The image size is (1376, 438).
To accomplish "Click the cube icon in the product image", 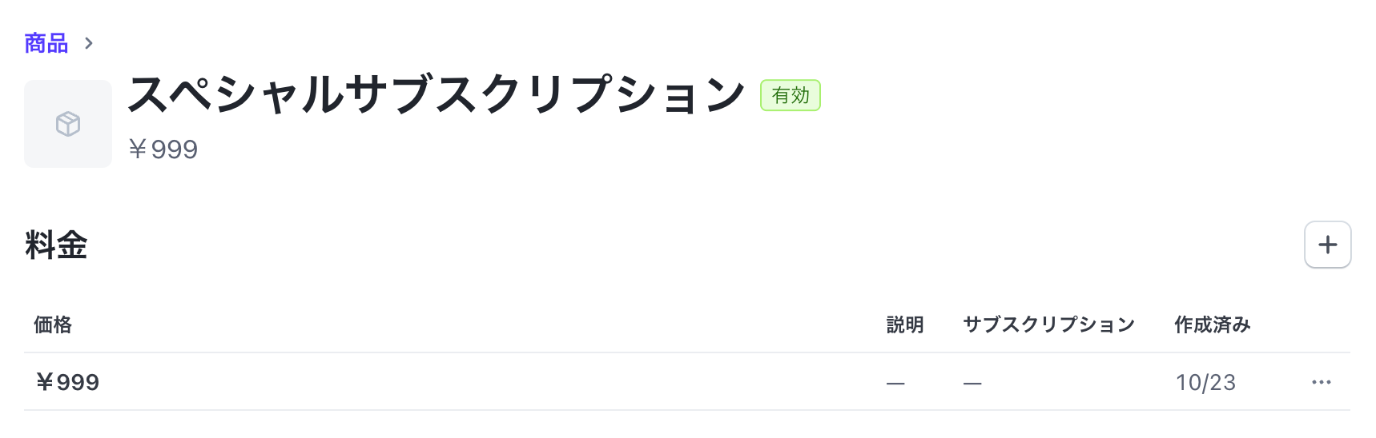I will (x=68, y=124).
